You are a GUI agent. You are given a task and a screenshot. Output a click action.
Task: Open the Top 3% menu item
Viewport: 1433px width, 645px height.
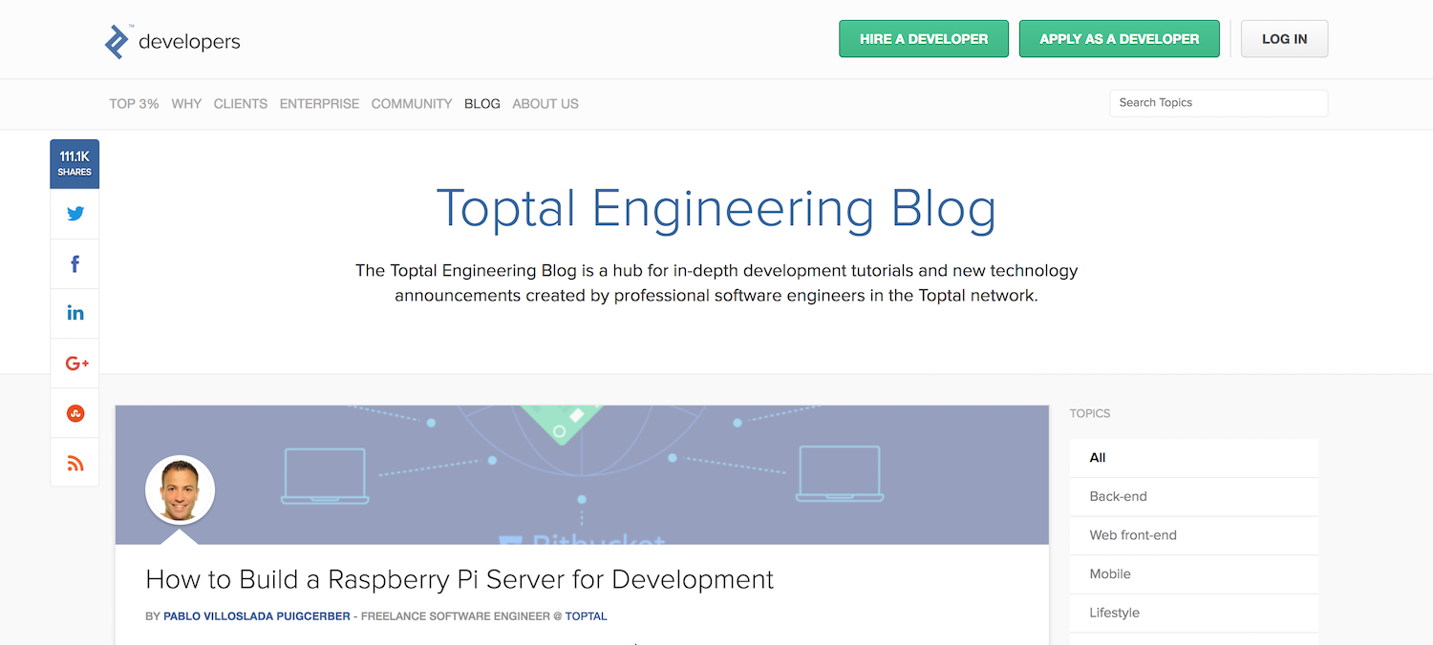(134, 104)
